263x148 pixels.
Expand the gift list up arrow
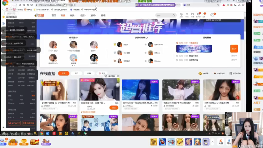pyautogui.click(x=212, y=142)
